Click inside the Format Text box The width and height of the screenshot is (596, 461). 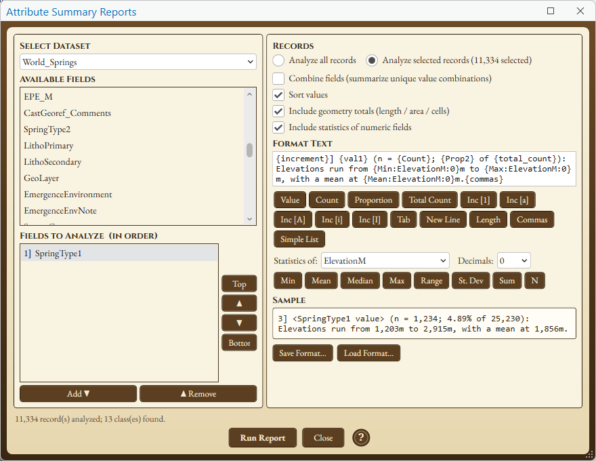424,169
